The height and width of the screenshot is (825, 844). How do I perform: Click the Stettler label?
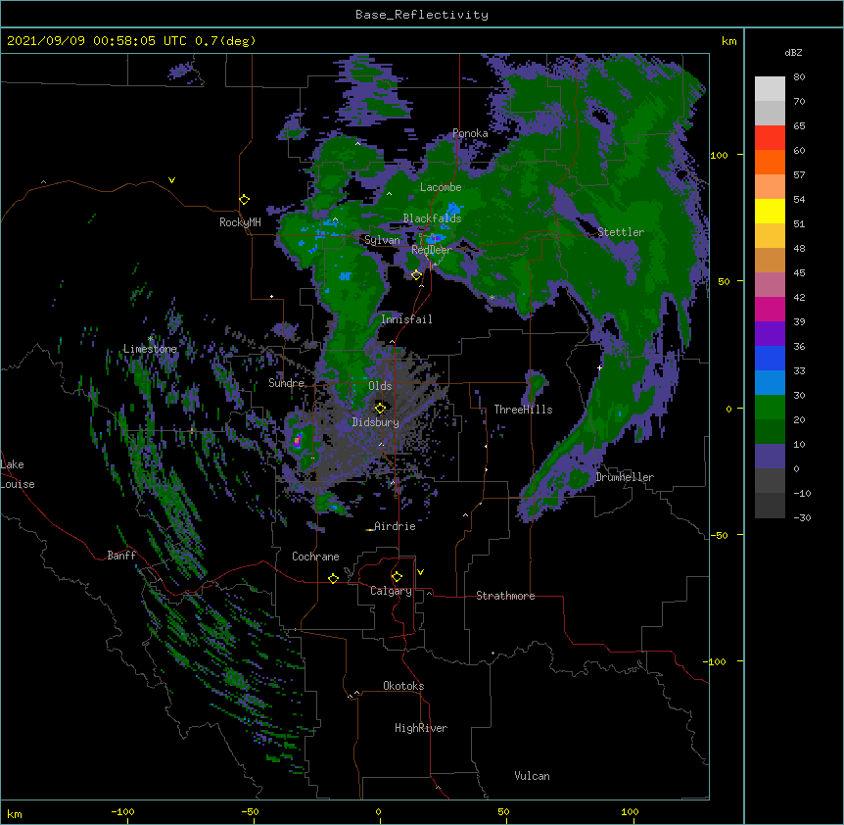point(621,232)
